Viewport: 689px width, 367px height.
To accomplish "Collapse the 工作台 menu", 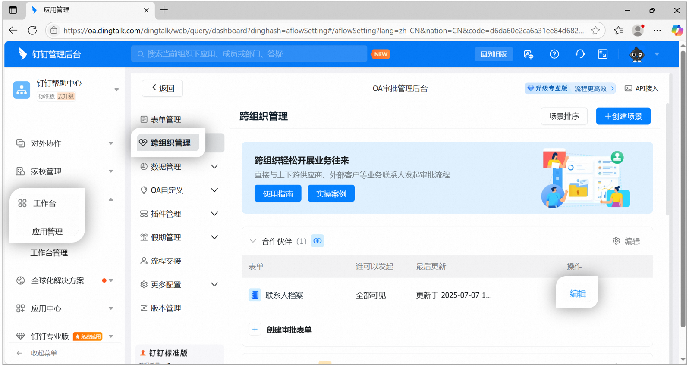I will 111,199.
